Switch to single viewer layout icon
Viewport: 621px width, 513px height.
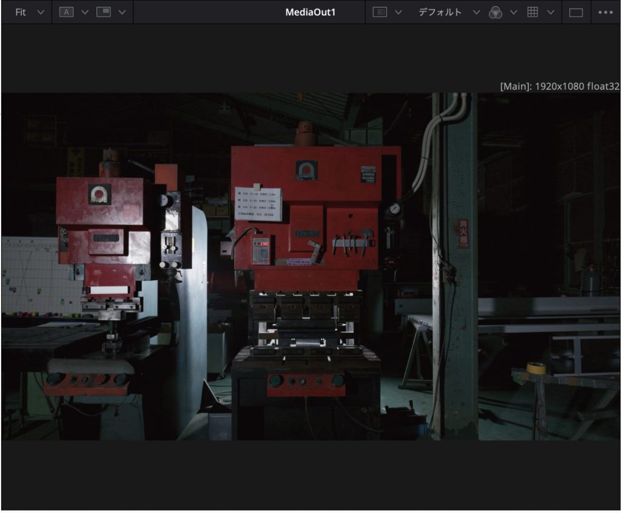(x=576, y=12)
